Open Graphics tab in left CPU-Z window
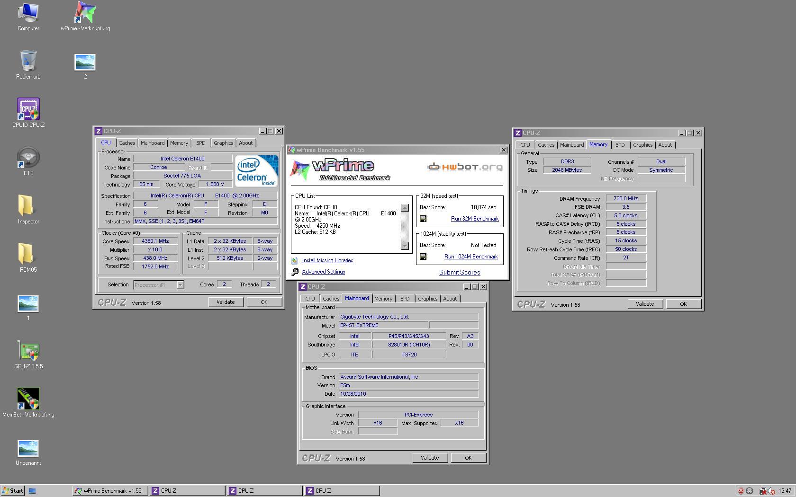 223,143
